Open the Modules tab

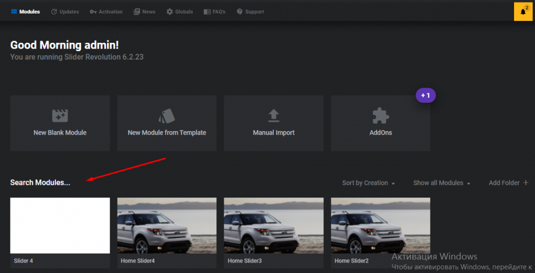click(x=25, y=11)
